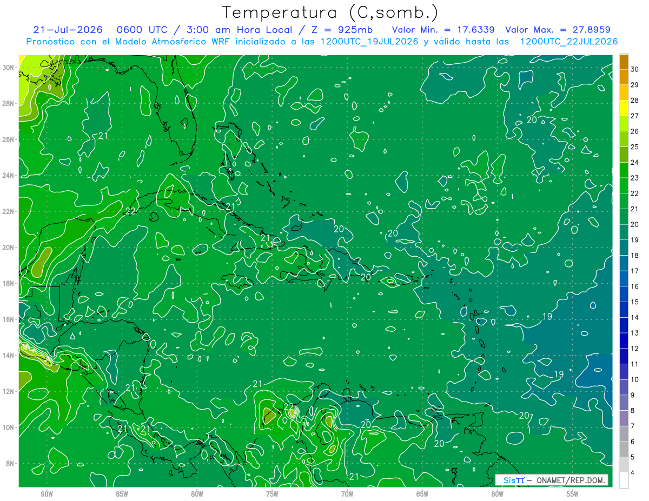This screenshot has width=649, height=501.
Task: Click the "Temperatura (C,somb.)" chart title
Action: [x=330, y=12]
